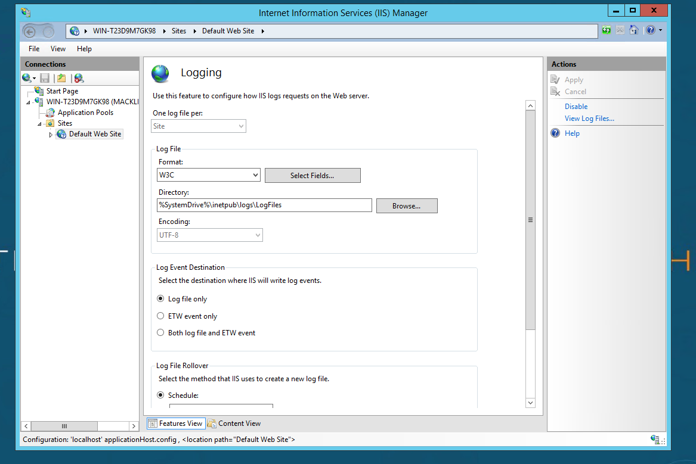Click the Sites folder icon
Screen dimensions: 696x464
coord(50,123)
